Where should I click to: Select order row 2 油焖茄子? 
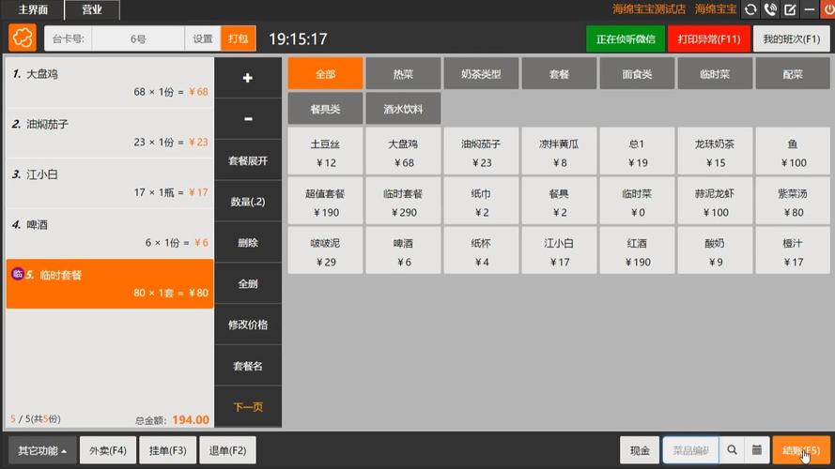coord(110,133)
